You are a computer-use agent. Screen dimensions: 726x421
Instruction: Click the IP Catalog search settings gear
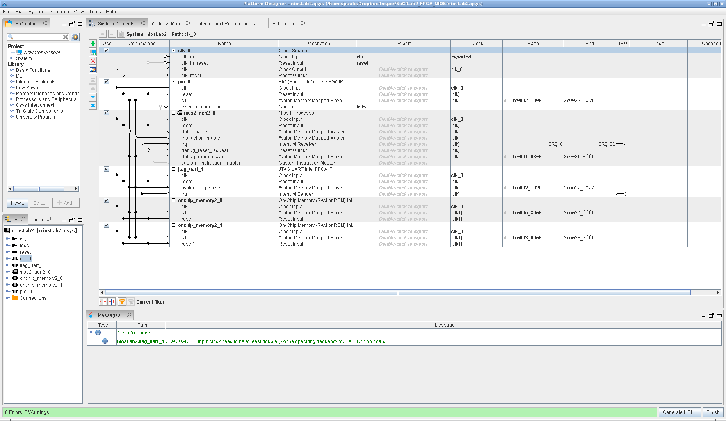[75, 37]
